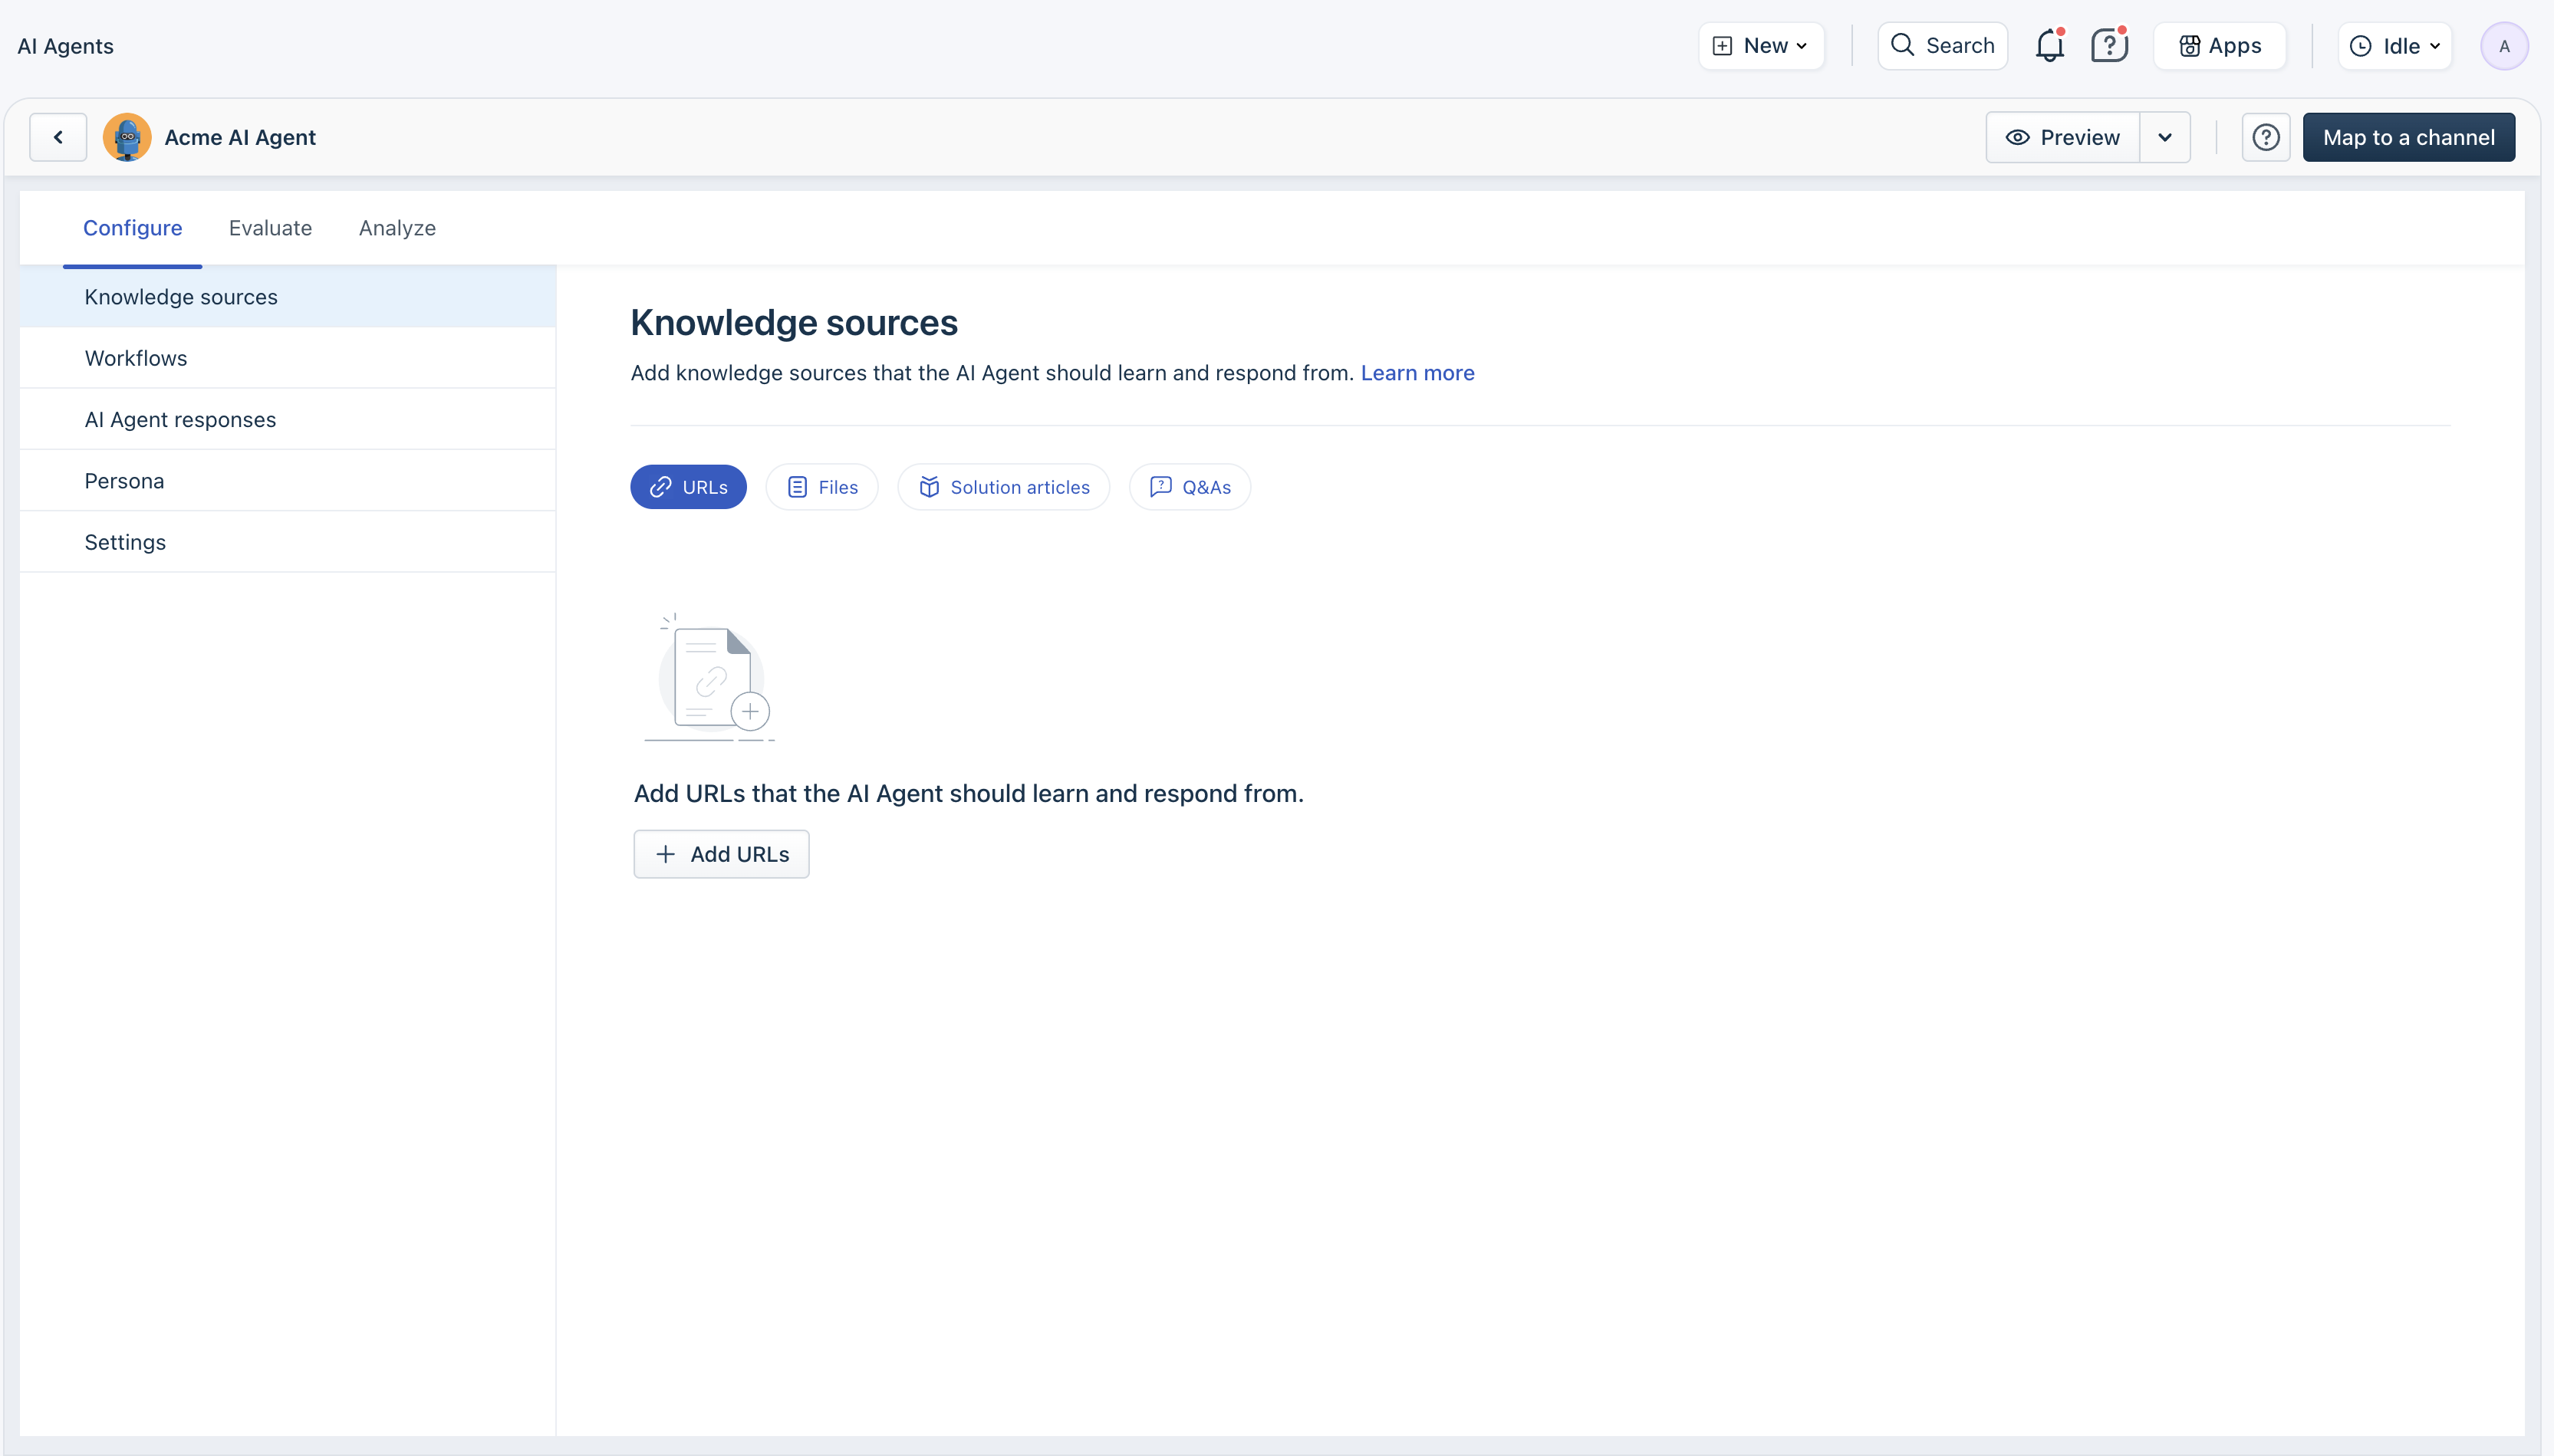
Task: Select the Files source filter
Action: pyautogui.click(x=822, y=487)
